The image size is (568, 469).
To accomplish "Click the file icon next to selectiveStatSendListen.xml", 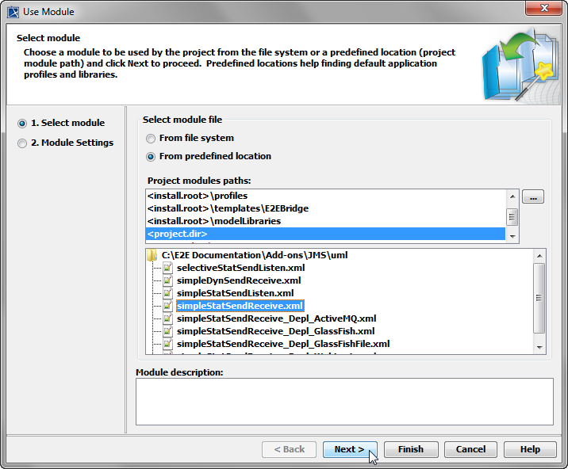I will click(167, 268).
